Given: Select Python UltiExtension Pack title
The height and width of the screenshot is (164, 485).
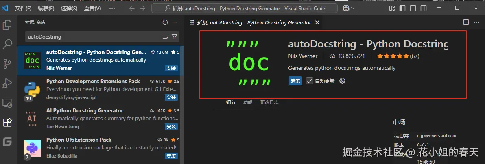Looking at the screenshot, I should point(79,140).
